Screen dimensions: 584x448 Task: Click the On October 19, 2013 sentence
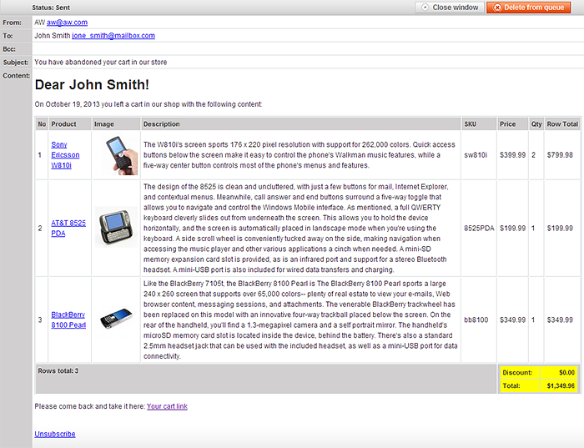click(x=149, y=104)
